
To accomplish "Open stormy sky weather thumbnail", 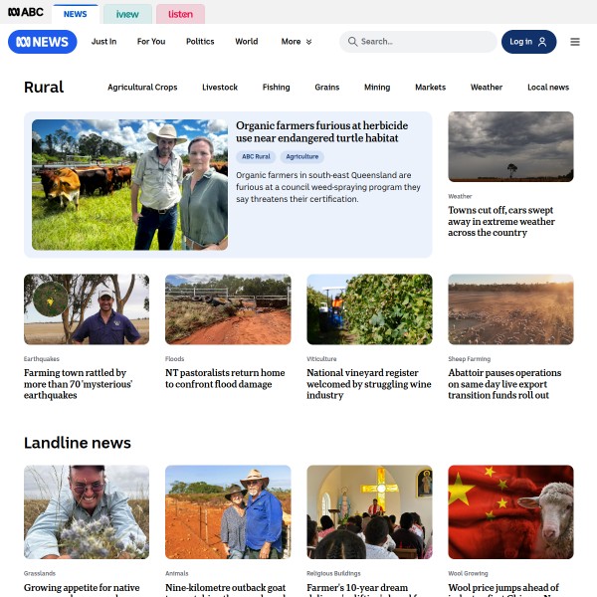I will tap(510, 146).
